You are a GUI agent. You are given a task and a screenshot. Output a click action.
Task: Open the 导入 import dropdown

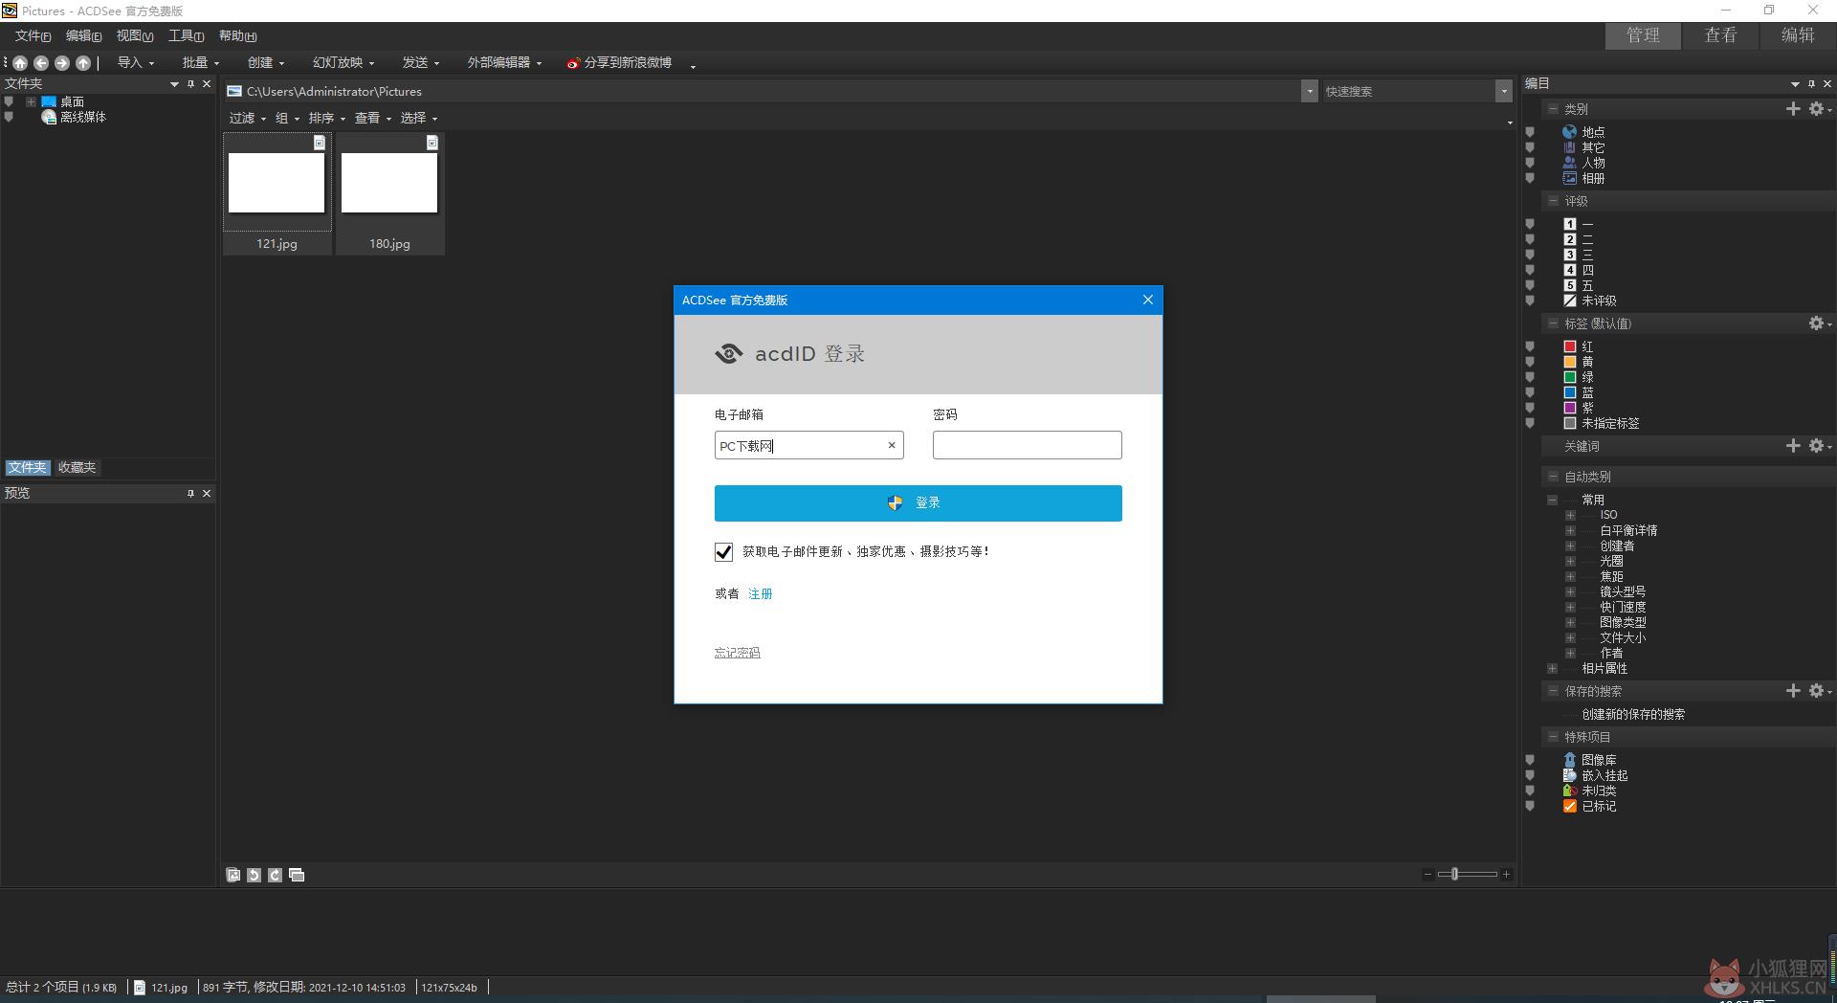point(135,63)
